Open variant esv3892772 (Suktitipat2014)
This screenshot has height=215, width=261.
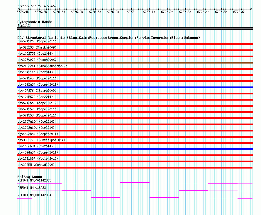coord(41,140)
